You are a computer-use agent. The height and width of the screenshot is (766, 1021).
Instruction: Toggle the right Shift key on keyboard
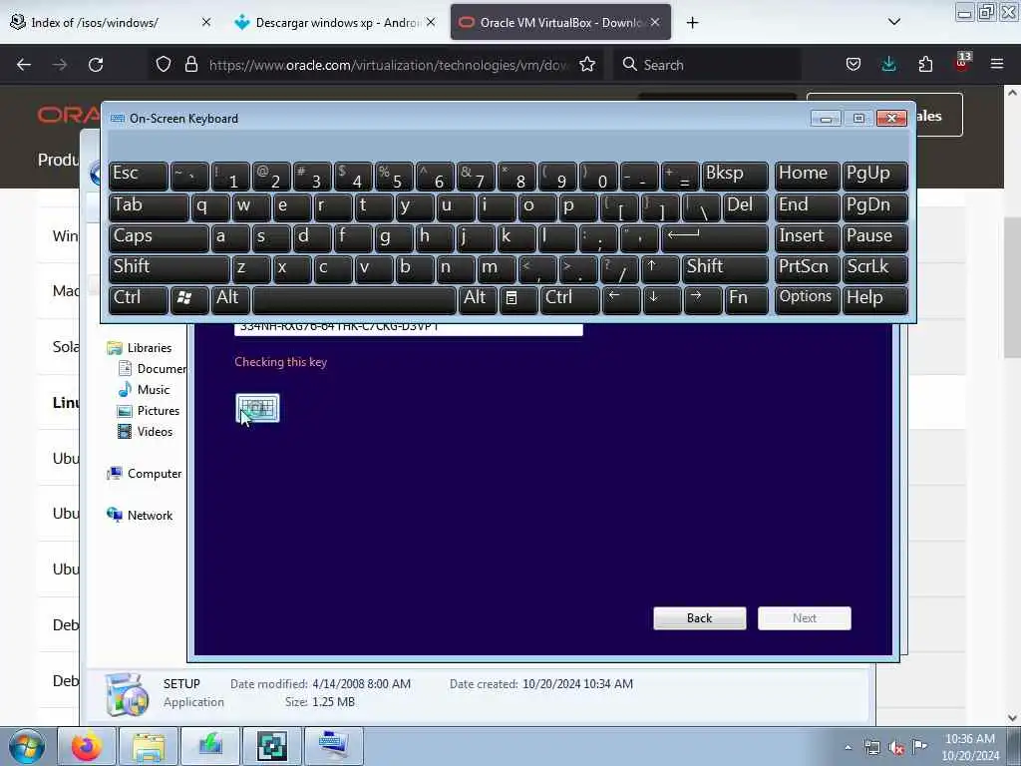click(x=725, y=268)
